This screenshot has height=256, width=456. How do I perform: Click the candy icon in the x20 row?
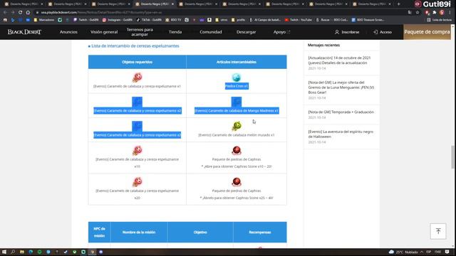tap(138, 182)
